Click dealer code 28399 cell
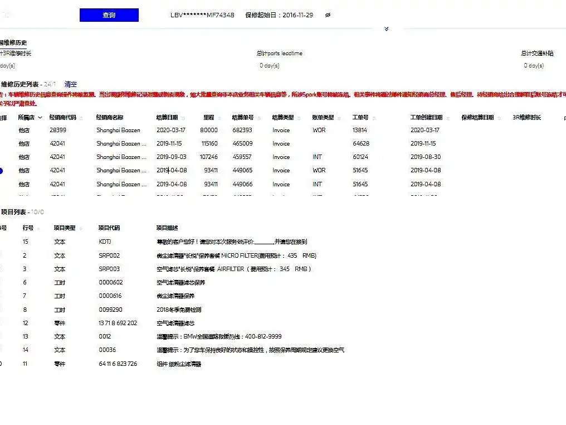Screen dimensions: 566x425 (58, 130)
